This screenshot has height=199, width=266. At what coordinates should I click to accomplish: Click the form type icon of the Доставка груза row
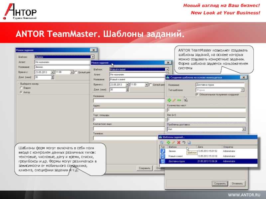pos(163,161)
